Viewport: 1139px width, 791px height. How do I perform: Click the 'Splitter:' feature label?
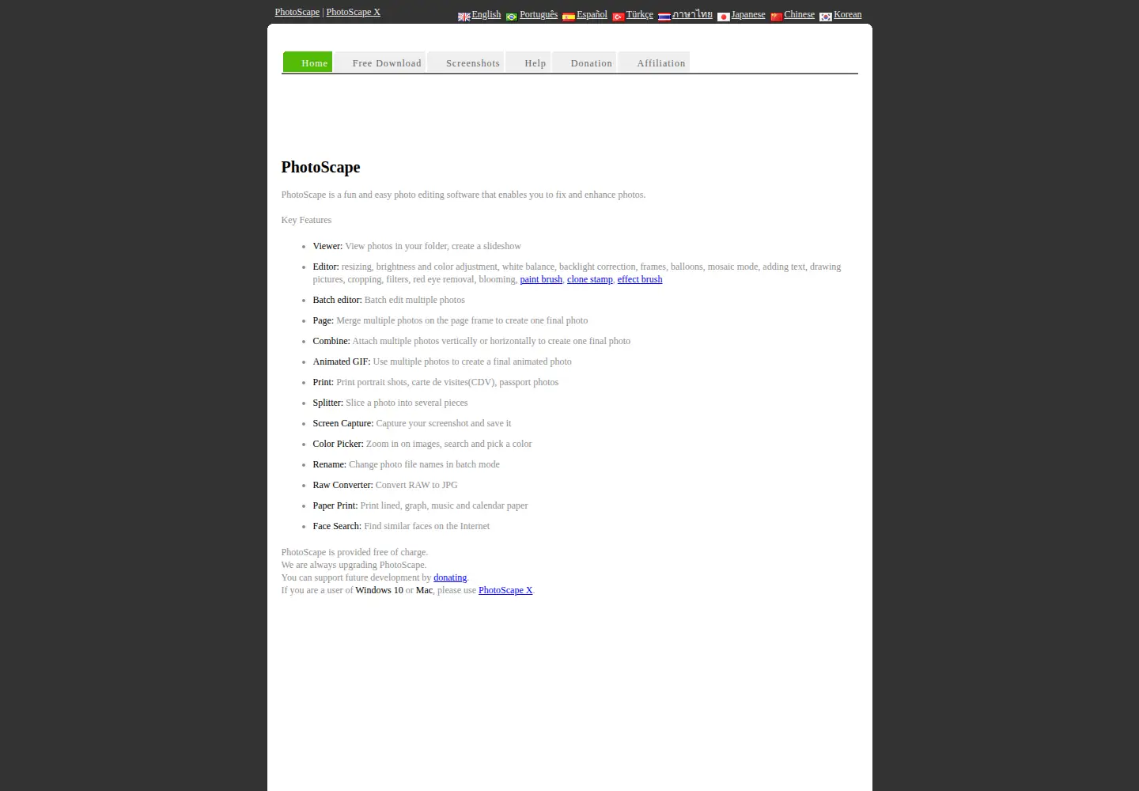pyautogui.click(x=328, y=403)
